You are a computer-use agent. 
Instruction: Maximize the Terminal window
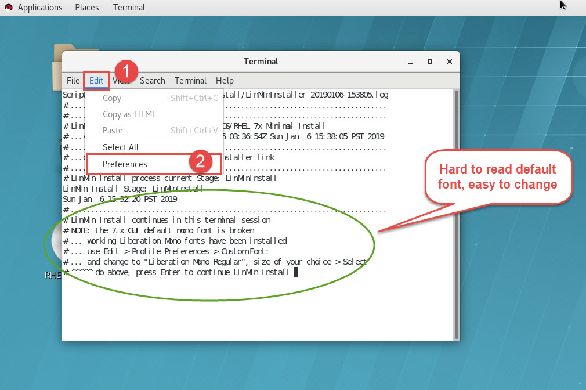pyautogui.click(x=430, y=62)
